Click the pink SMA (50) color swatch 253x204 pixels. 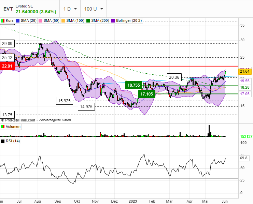coord(40,21)
